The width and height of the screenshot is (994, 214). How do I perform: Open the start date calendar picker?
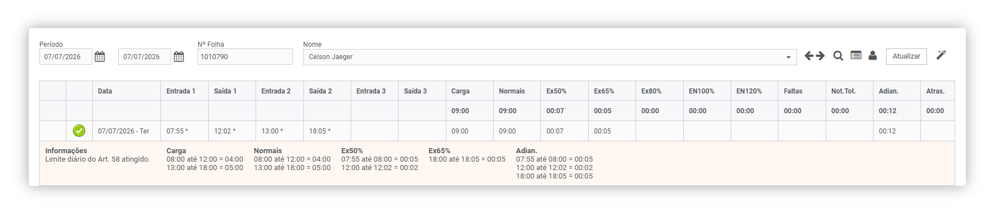pos(100,56)
